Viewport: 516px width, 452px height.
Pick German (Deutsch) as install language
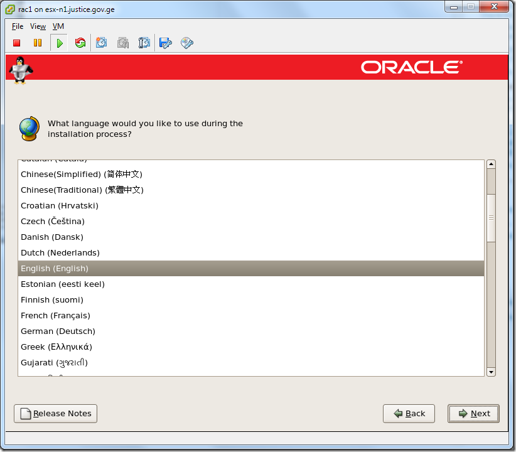click(58, 331)
